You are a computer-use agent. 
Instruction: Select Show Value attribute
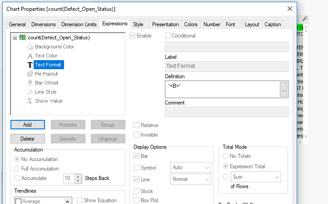coord(49,101)
